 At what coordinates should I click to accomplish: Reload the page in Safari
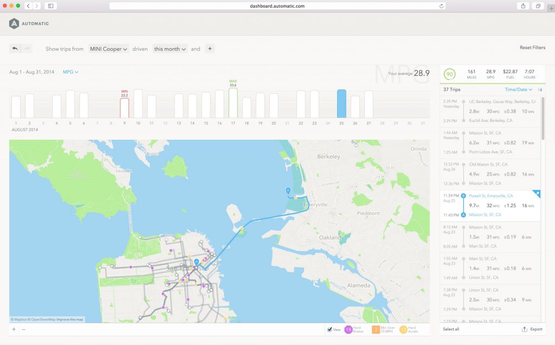[442, 6]
